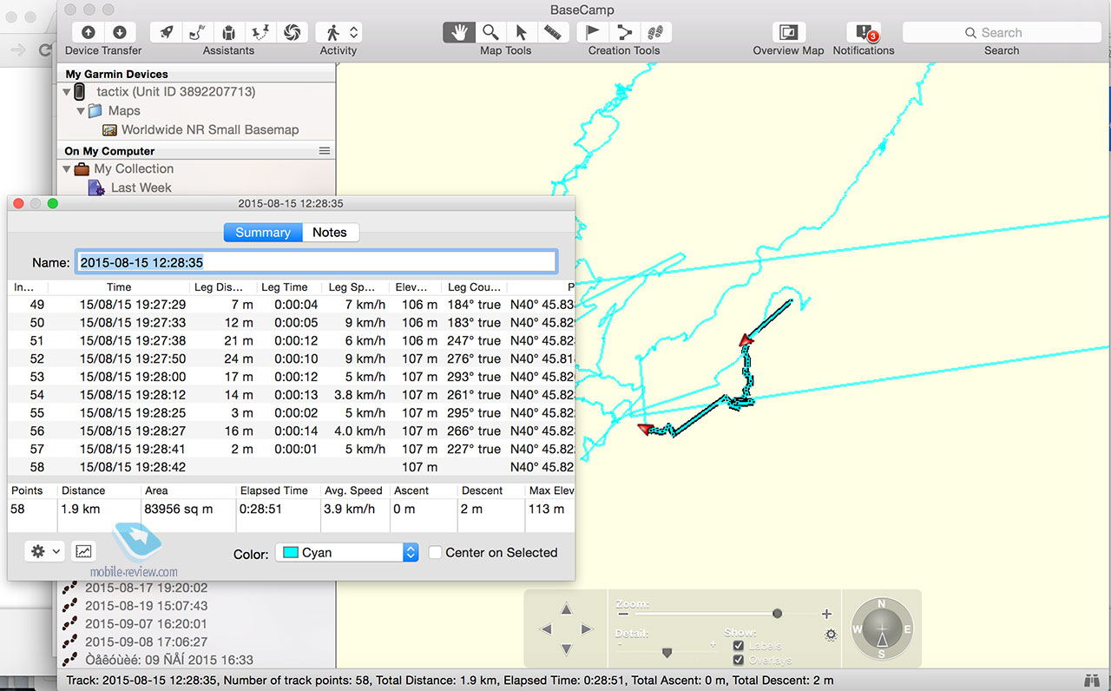Click the Detail slider handle
Viewport: 1111px width, 691px height.
click(667, 652)
